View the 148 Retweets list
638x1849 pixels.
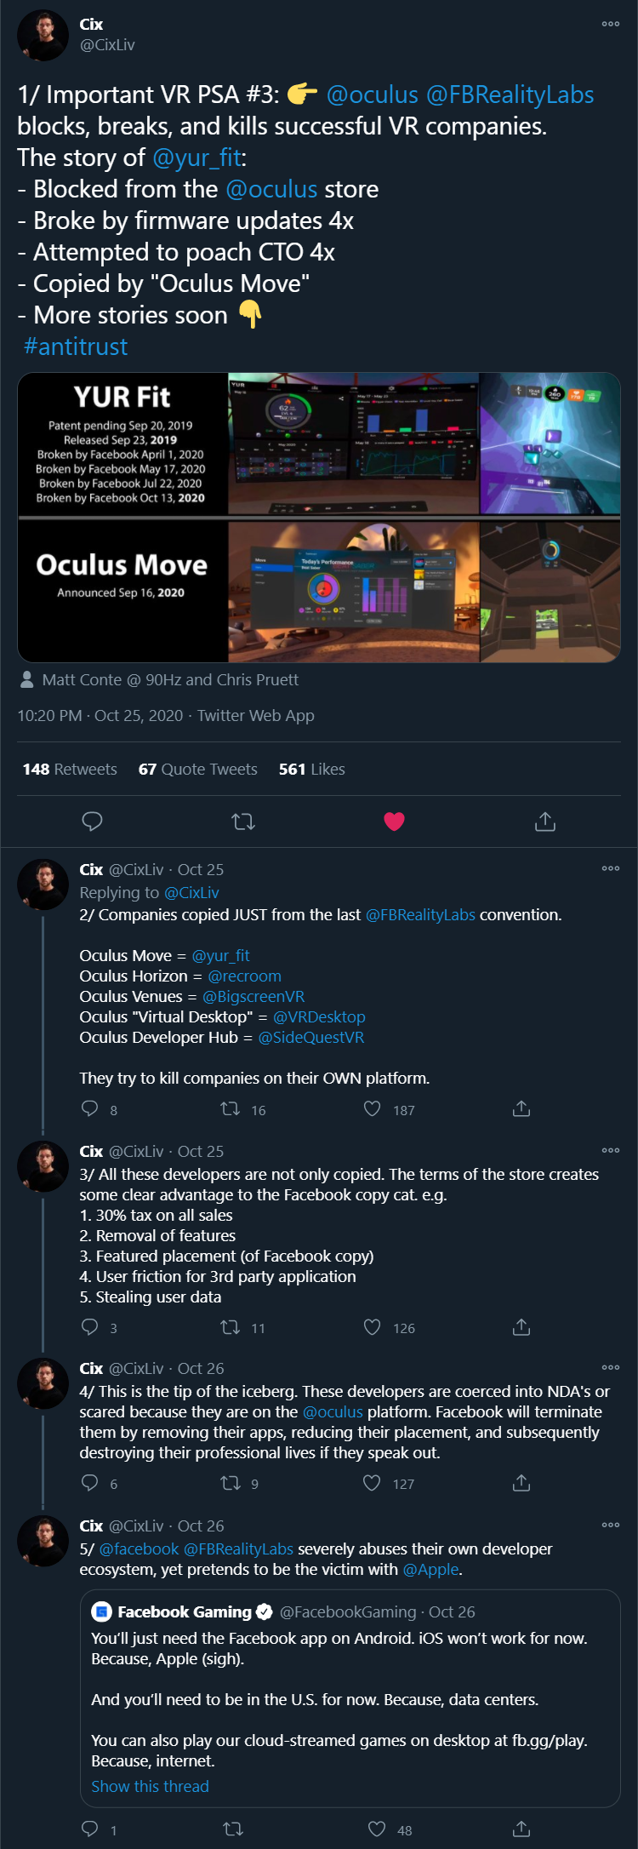(70, 769)
